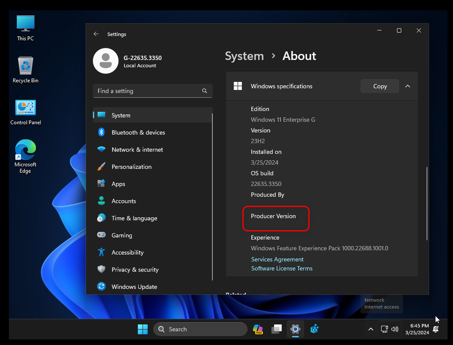This screenshot has width=453, height=345.
Task: Click the network tray icon
Action: pyautogui.click(x=384, y=329)
